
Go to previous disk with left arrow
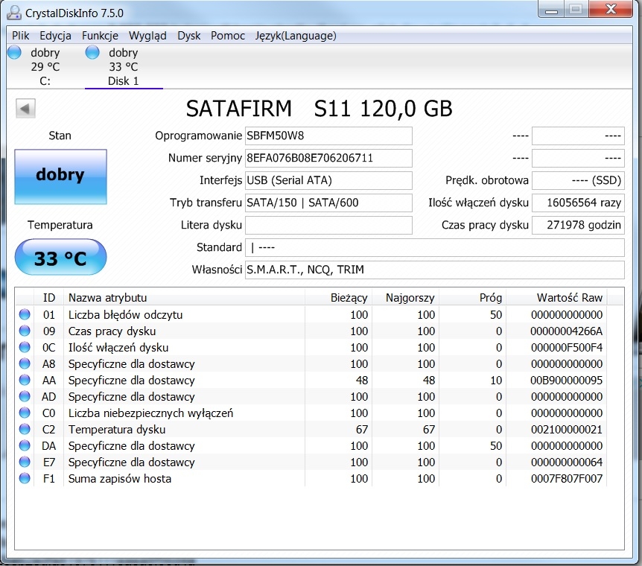25,109
